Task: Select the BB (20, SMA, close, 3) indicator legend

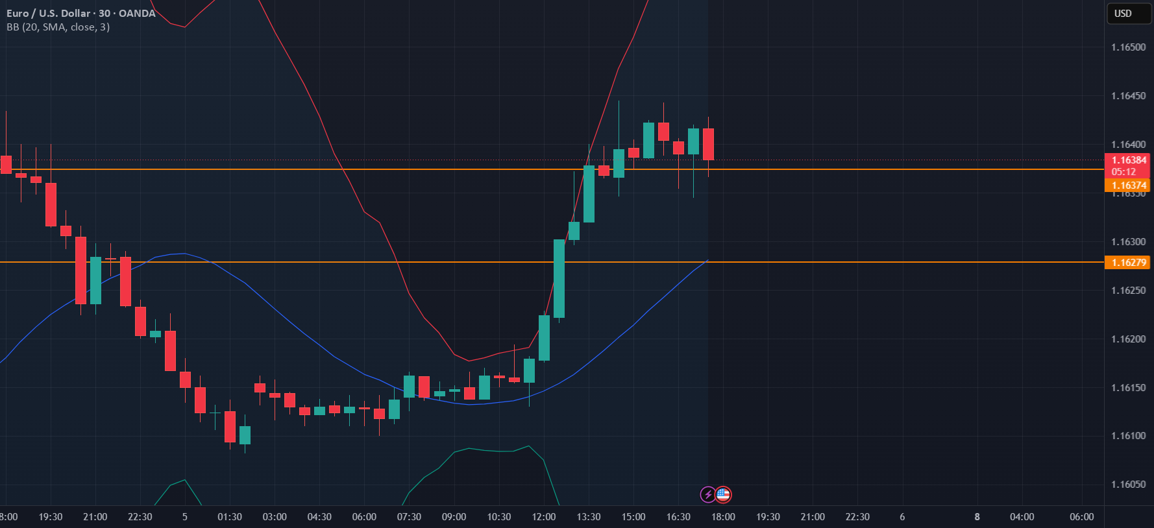Action: (58, 27)
